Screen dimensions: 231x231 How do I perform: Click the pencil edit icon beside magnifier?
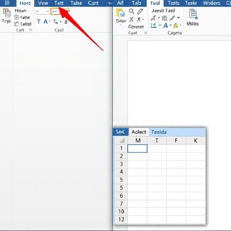(x=140, y=11)
